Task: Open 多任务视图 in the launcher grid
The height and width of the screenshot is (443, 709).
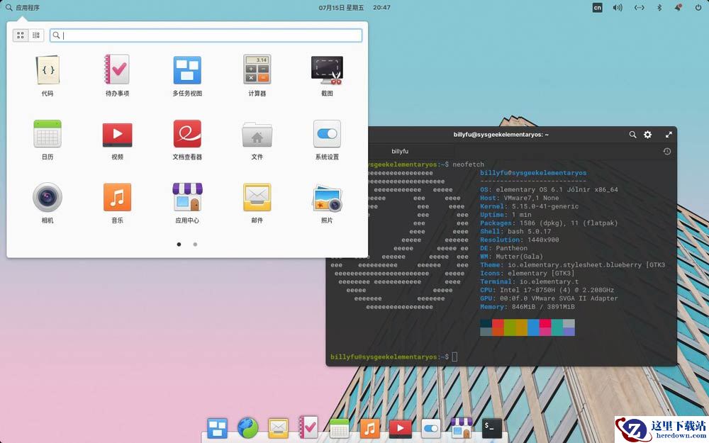Action: [187, 75]
